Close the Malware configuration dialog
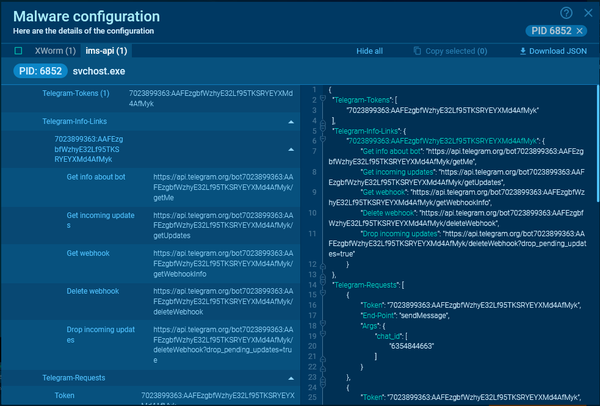The image size is (600, 406). point(588,13)
